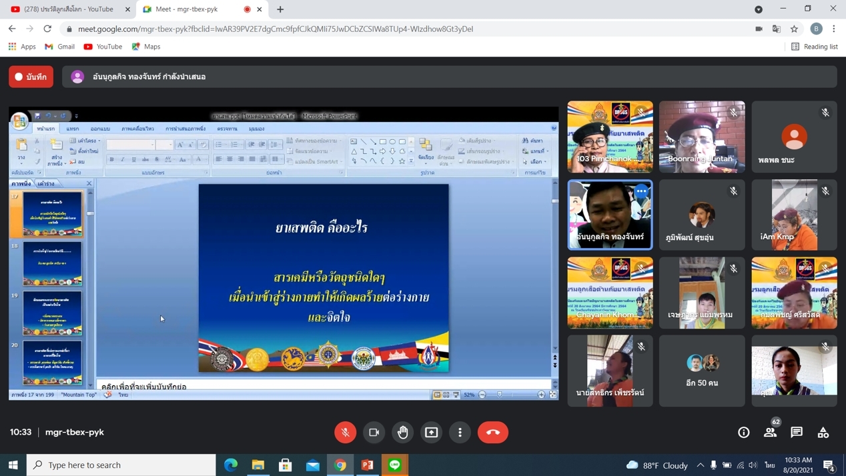
Task: Show the participants list icon
Action: tap(770, 432)
